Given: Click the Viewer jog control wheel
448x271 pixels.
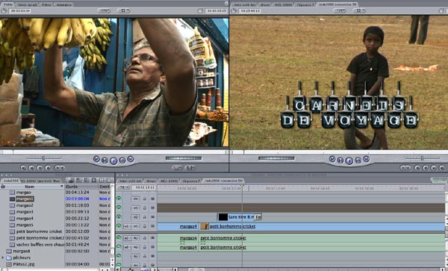Looking at the screenshot, I should point(184,158).
